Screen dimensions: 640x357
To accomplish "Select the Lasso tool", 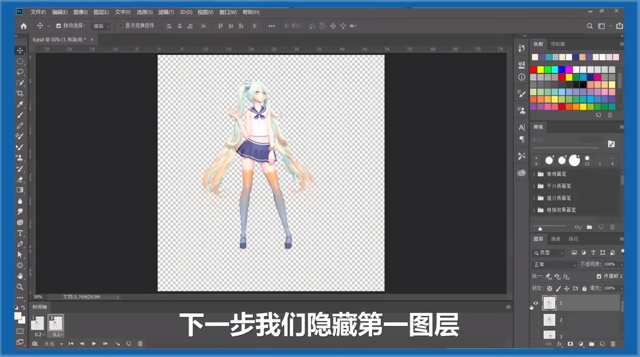I will tap(20, 72).
